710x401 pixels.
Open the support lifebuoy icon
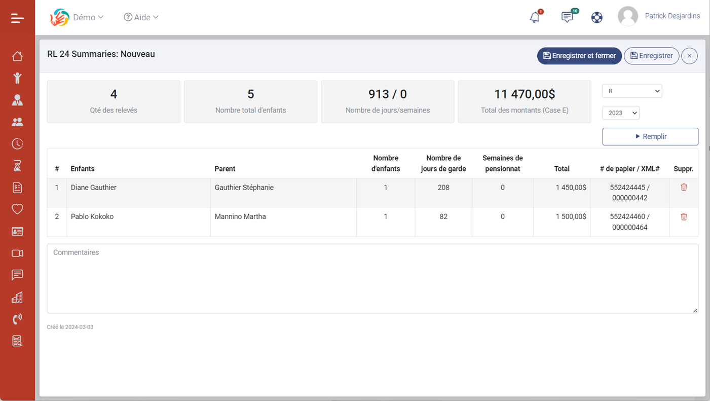597,17
